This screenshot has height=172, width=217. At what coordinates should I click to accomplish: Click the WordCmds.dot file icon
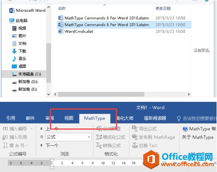coord(61,31)
